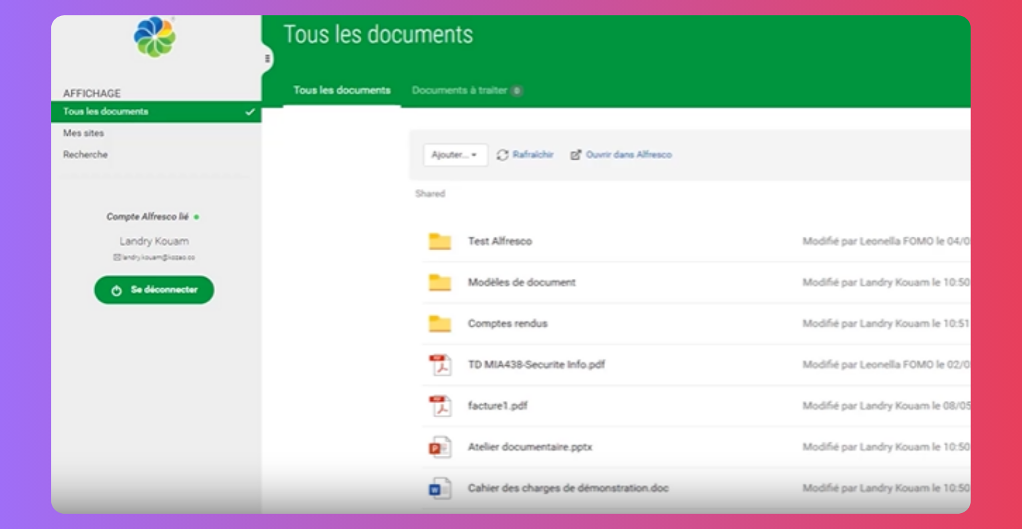Click the Modèles de document folder icon
Image resolution: width=1022 pixels, height=529 pixels.
440,283
